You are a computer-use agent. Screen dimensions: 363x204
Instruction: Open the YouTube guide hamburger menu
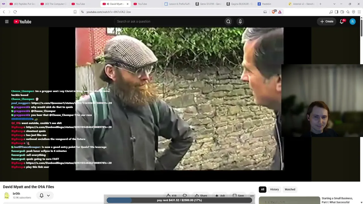click(x=7, y=22)
